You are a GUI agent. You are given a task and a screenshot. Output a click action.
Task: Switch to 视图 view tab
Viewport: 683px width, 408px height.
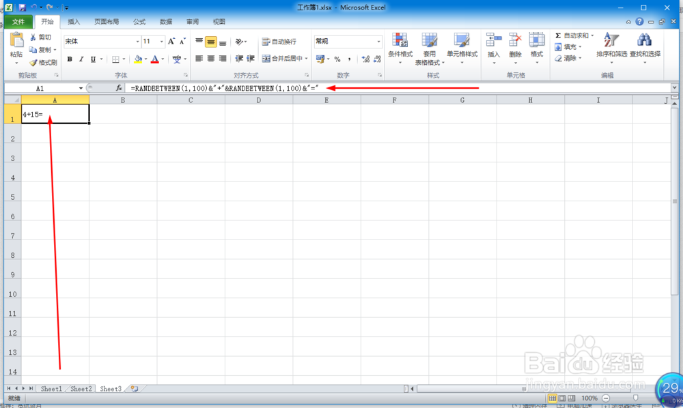coord(219,22)
